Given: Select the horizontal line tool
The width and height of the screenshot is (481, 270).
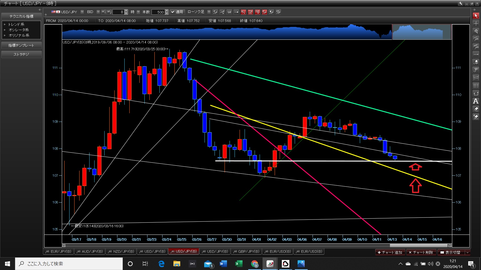Looking at the screenshot, I should pos(476,54).
